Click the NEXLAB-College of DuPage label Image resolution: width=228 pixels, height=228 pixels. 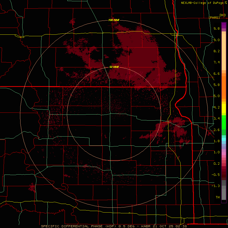(x=203, y=3)
